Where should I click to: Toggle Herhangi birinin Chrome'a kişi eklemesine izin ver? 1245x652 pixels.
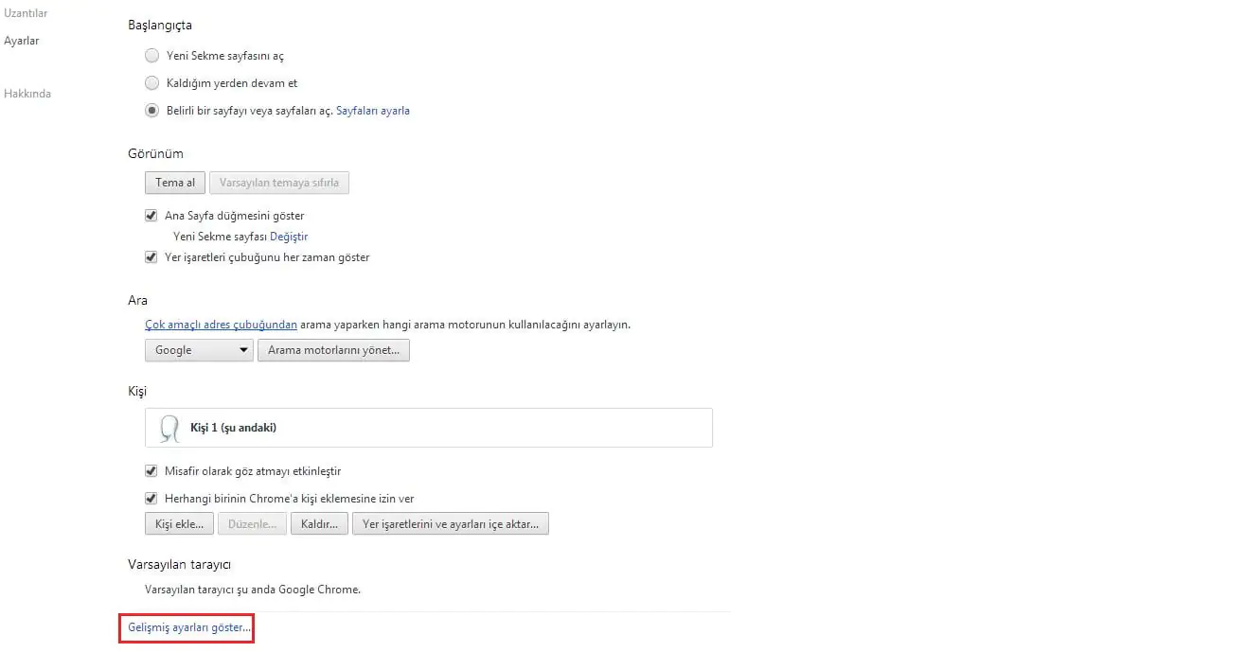click(x=151, y=498)
